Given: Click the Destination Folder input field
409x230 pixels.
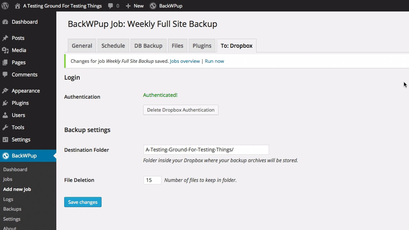Looking at the screenshot, I should pos(206,150).
